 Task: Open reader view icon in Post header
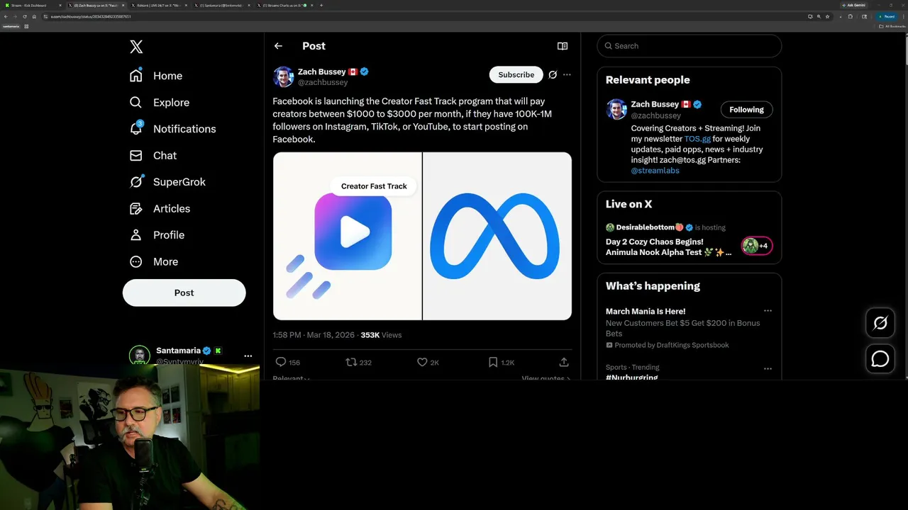click(x=563, y=46)
